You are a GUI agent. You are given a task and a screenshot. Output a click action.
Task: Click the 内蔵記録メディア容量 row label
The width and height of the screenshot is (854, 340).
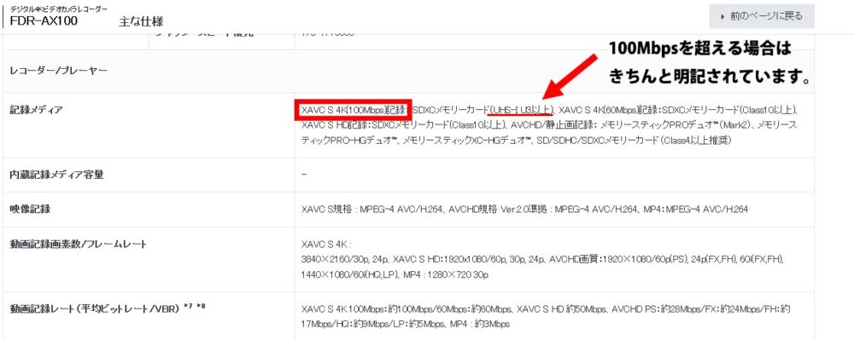point(56,175)
